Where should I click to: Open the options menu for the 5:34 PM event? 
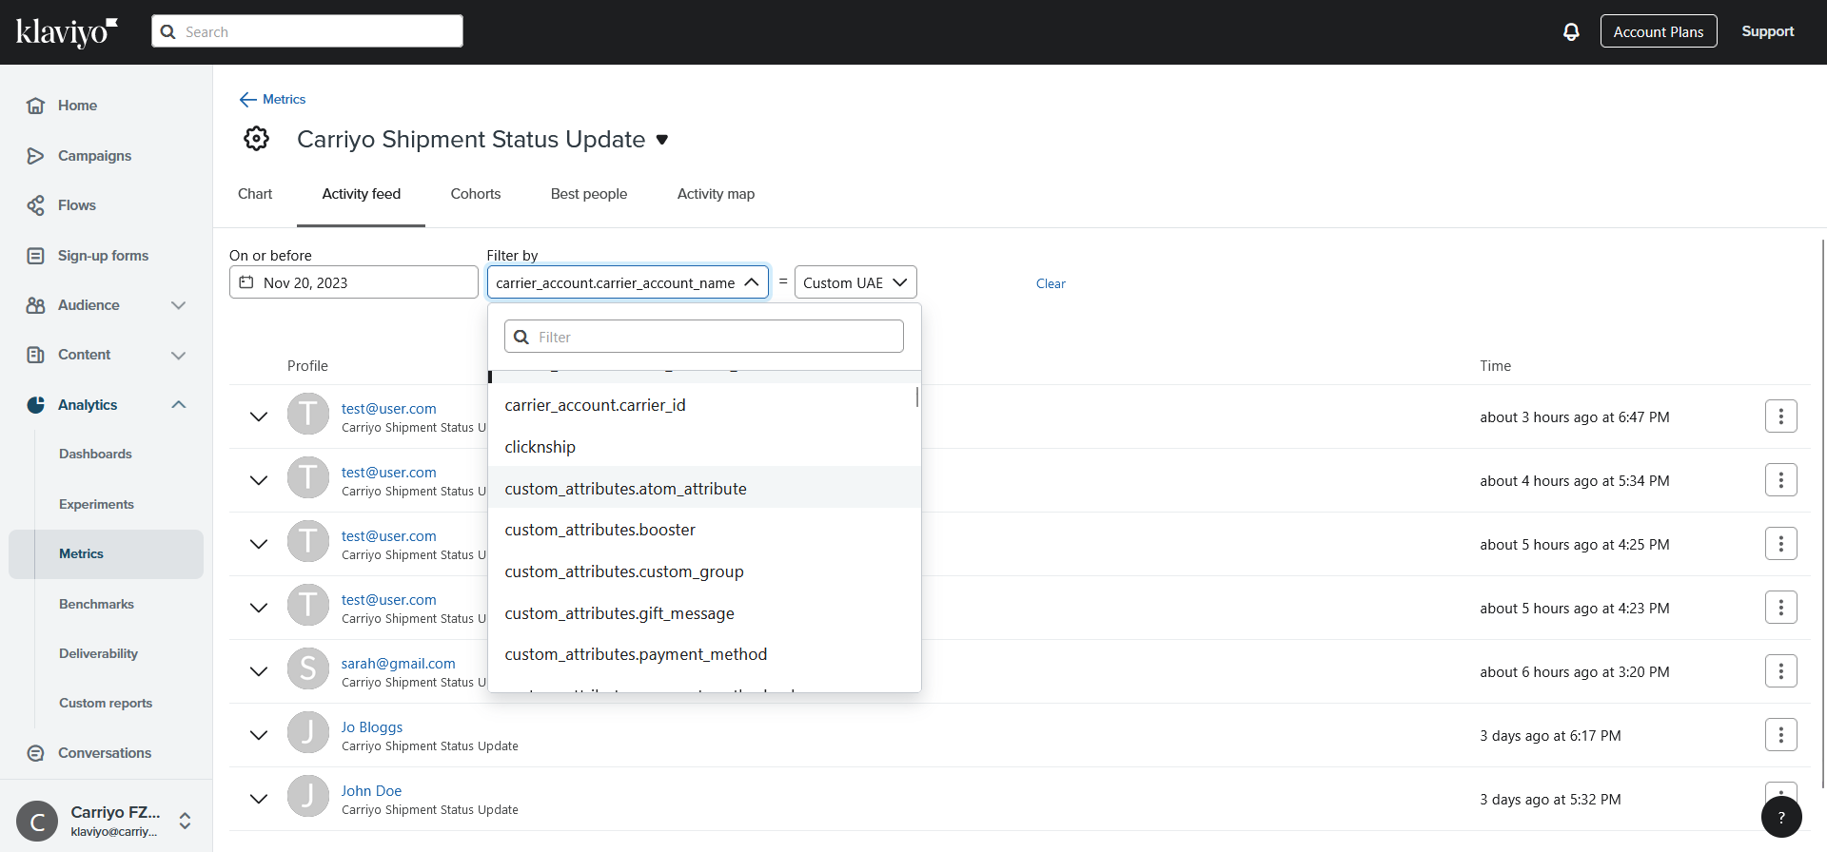[1780, 480]
